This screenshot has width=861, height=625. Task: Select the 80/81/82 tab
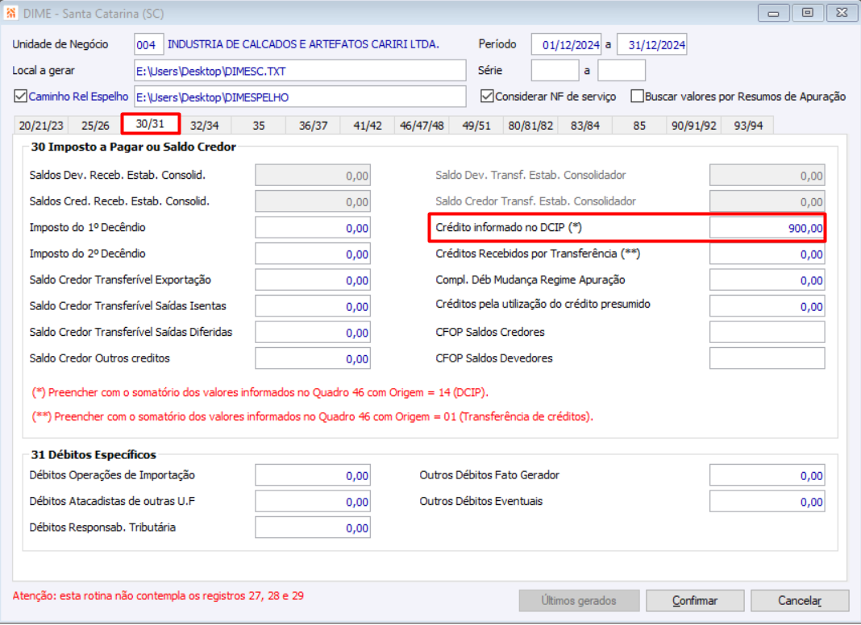point(530,126)
